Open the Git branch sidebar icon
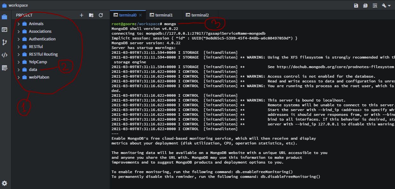 click(x=4, y=42)
